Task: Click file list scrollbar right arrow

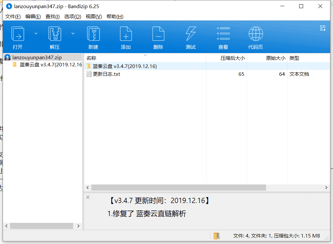Action: click(326, 187)
